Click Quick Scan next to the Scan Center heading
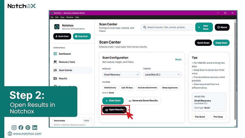The height and width of the screenshot is (138, 245). click(203, 43)
